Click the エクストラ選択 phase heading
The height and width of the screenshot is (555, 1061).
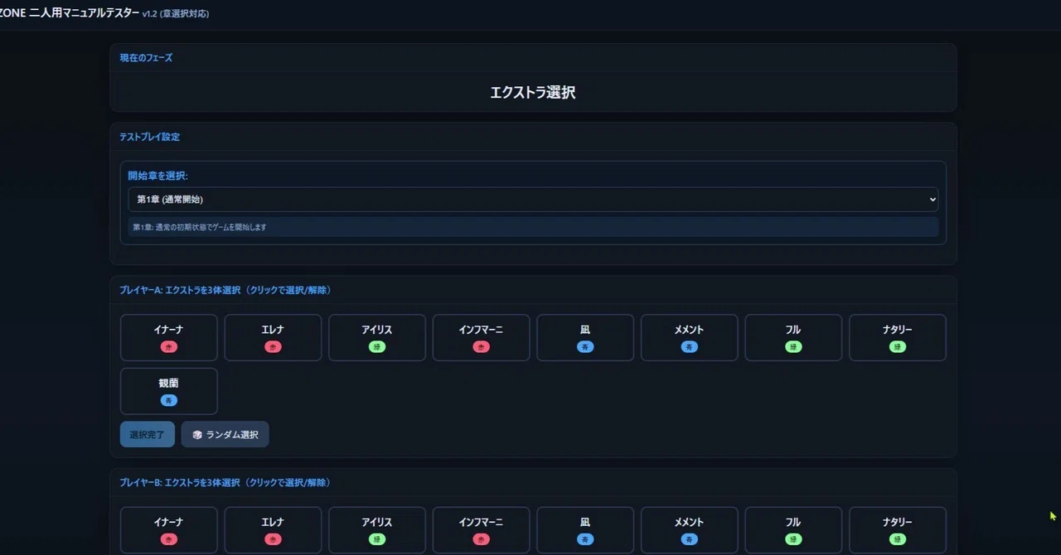533,93
